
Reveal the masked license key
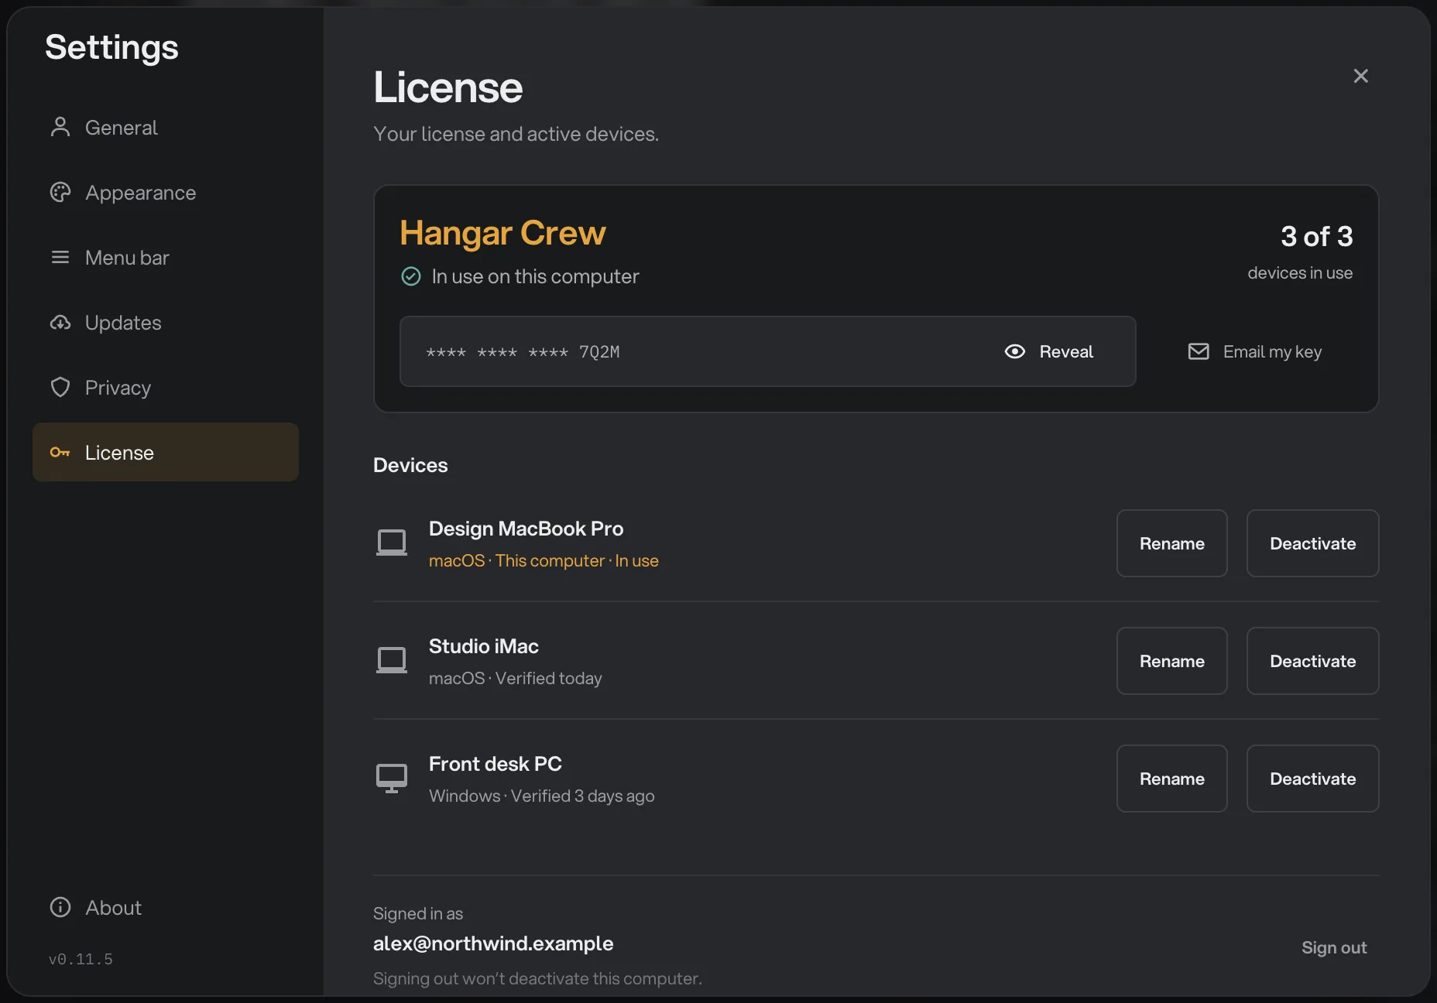pos(1049,351)
